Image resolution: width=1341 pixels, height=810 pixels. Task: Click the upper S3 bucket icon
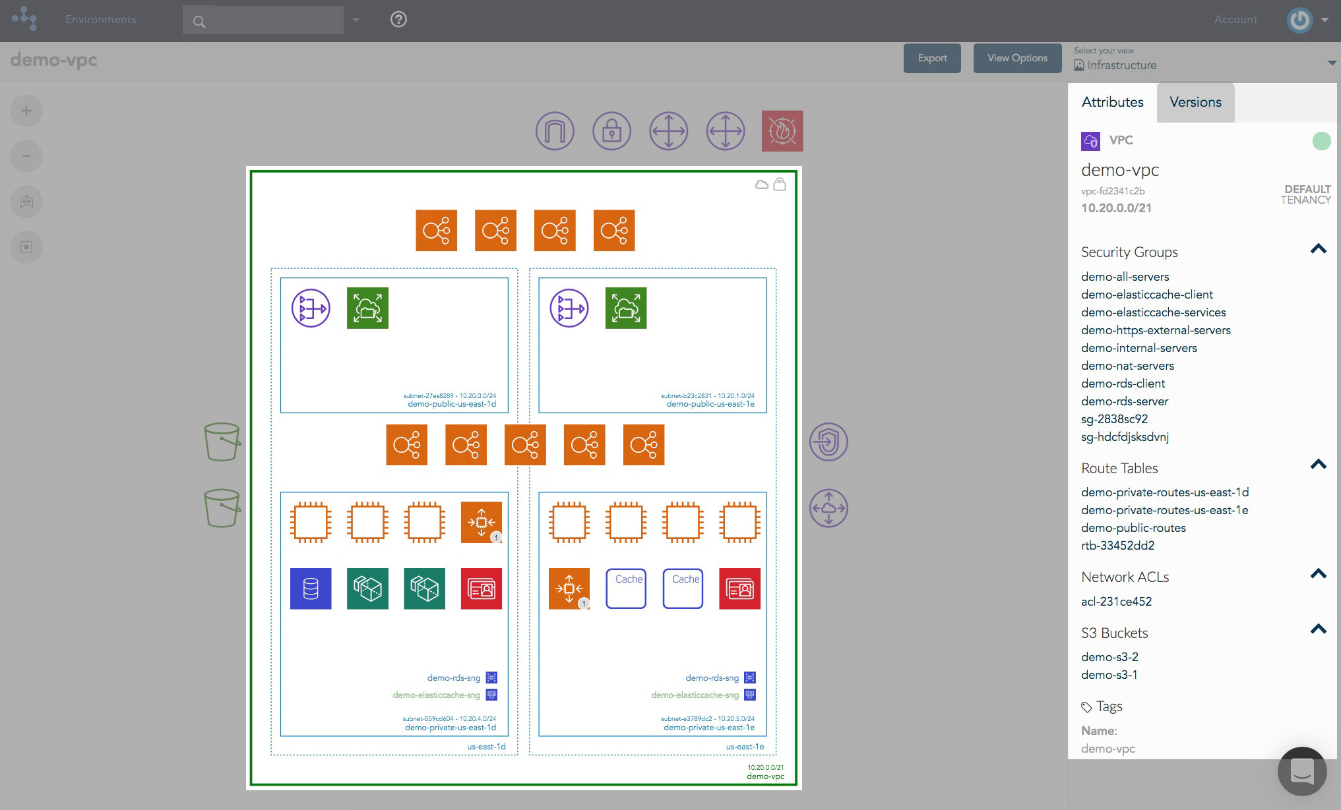[x=222, y=442]
